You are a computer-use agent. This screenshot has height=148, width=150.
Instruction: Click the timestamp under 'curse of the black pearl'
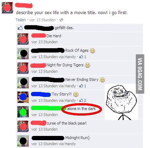(44, 129)
